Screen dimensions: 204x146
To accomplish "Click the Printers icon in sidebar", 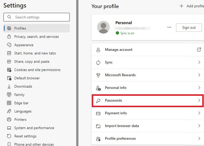I will coord(9,119).
